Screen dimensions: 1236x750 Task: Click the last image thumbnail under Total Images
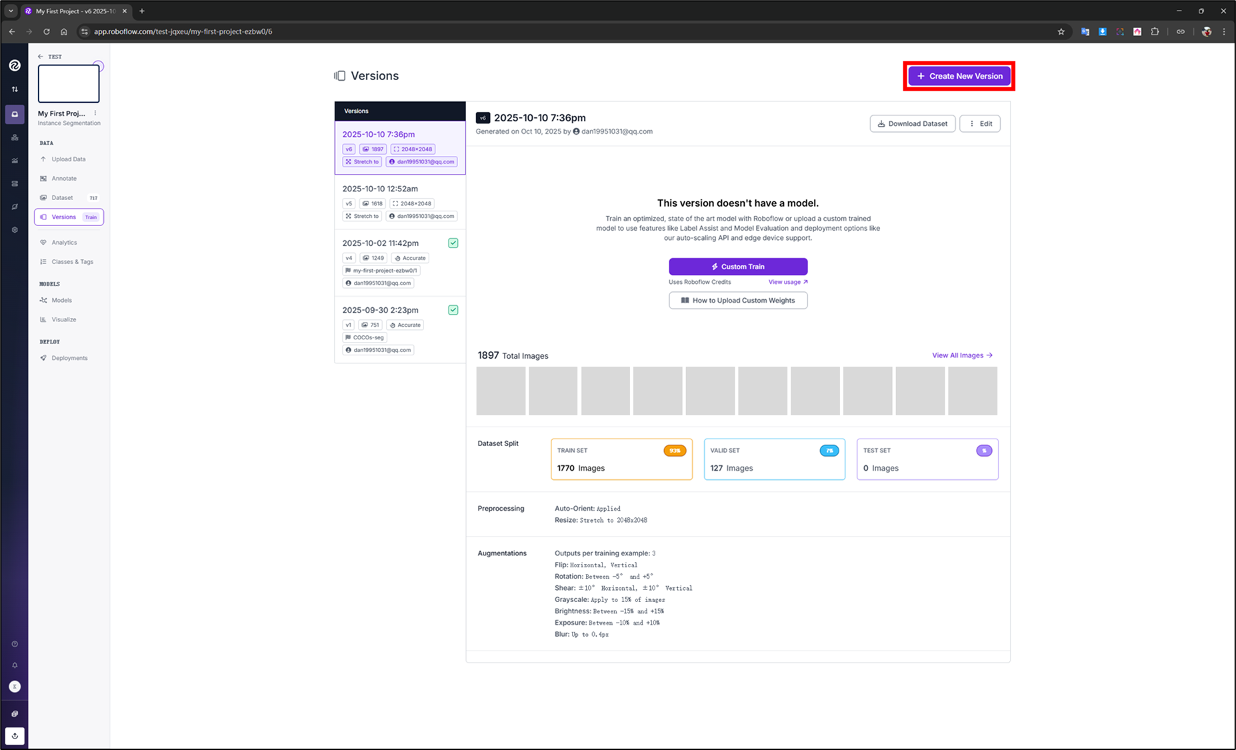click(973, 391)
